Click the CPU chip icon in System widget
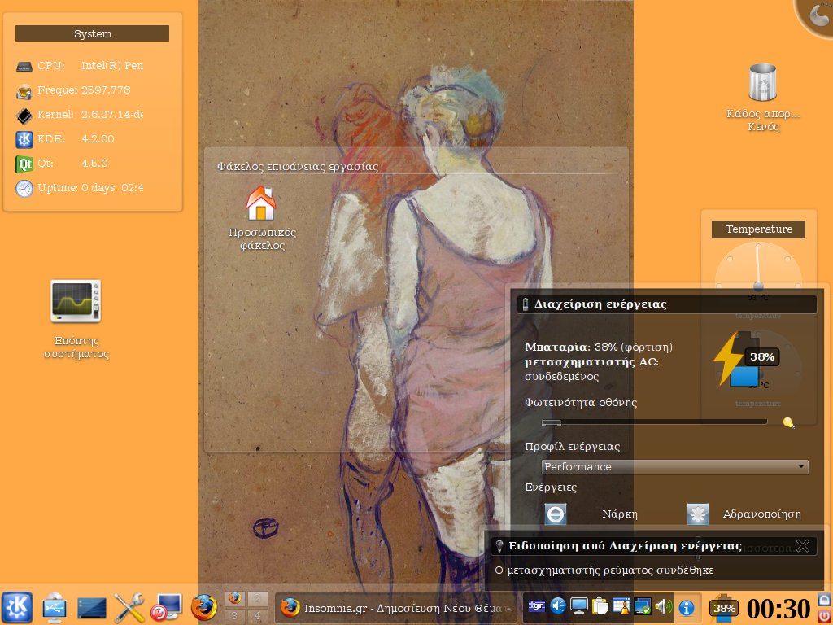This screenshot has height=625, width=833. click(24, 67)
